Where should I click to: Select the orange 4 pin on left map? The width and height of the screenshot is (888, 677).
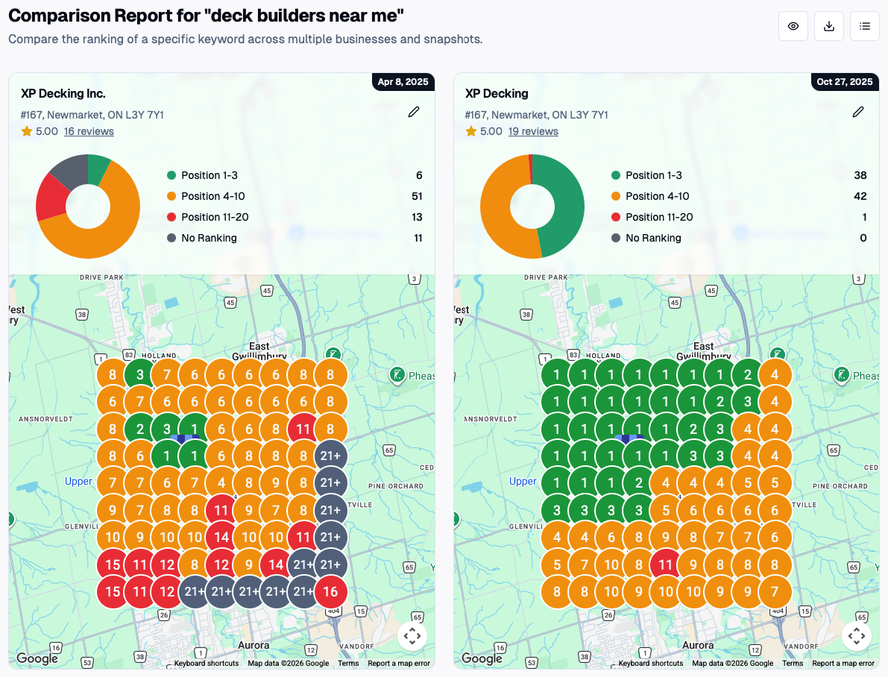click(221, 482)
